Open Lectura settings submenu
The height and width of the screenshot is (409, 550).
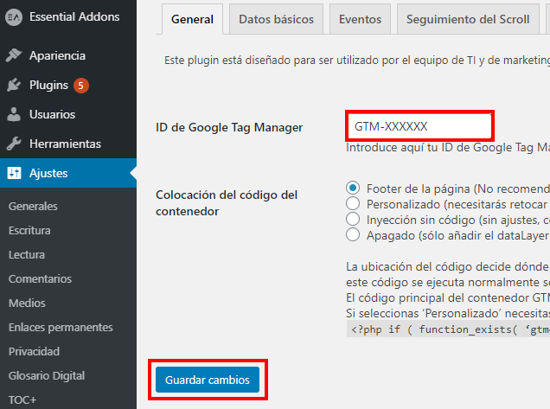(27, 255)
